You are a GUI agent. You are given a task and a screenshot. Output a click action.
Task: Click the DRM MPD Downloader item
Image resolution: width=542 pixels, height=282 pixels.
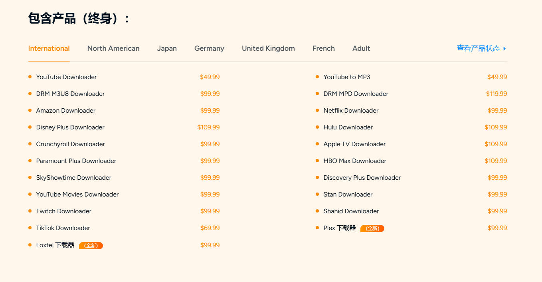tap(356, 94)
